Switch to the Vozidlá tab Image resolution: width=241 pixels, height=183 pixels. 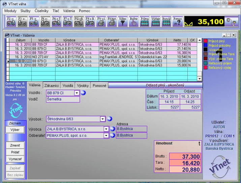[x=68, y=86]
